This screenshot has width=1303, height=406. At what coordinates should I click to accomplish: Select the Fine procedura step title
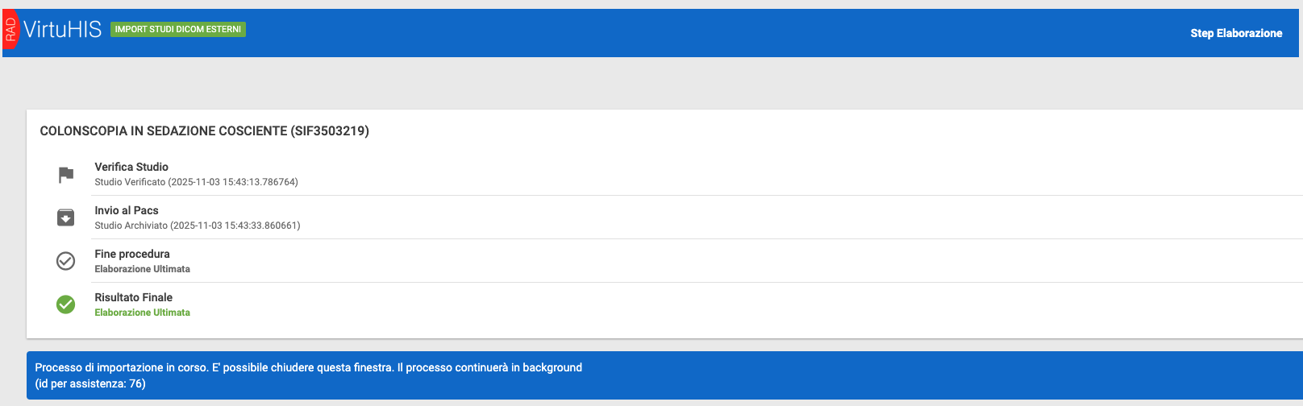coord(132,254)
